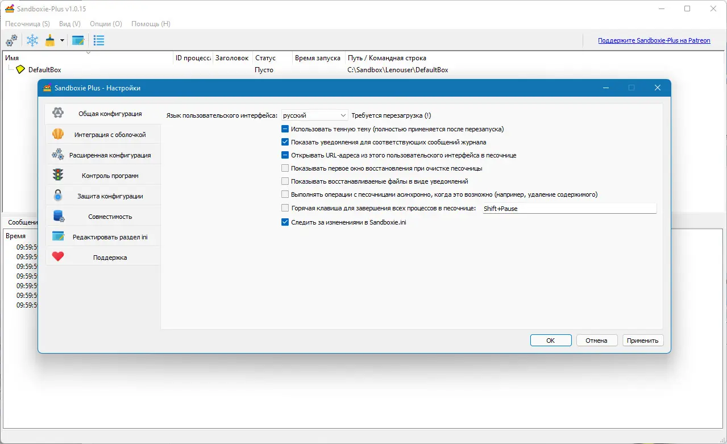Screen dimensions: 727x444
Task: Open Поддержите Sandboxie-Plus на Patreon link
Action: [x=654, y=40]
